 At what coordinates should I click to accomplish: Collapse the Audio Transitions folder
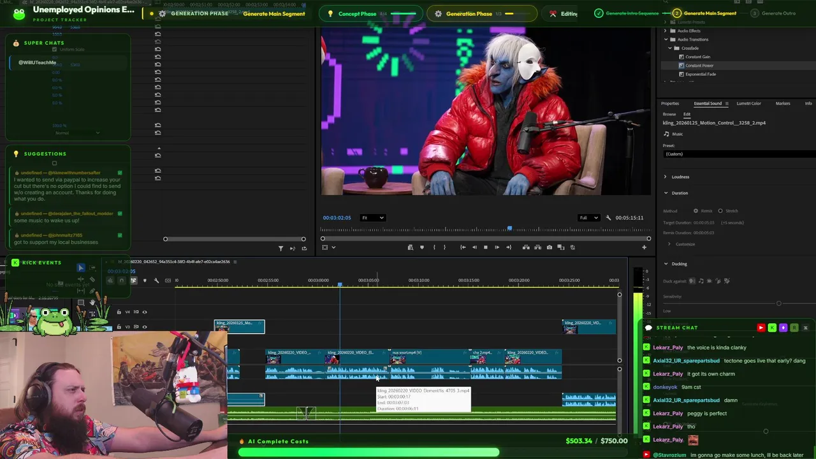(x=666, y=40)
